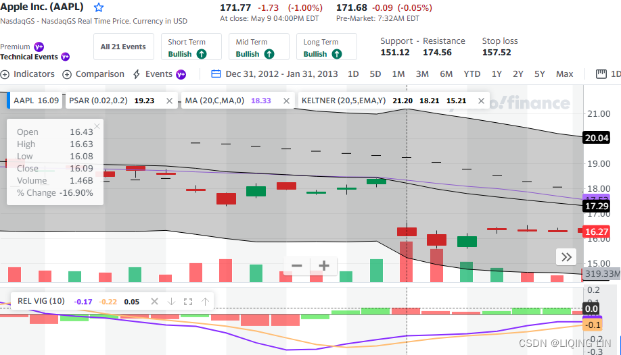Remove the REL VIG indicator panel
The image size is (621, 355).
pos(154,302)
